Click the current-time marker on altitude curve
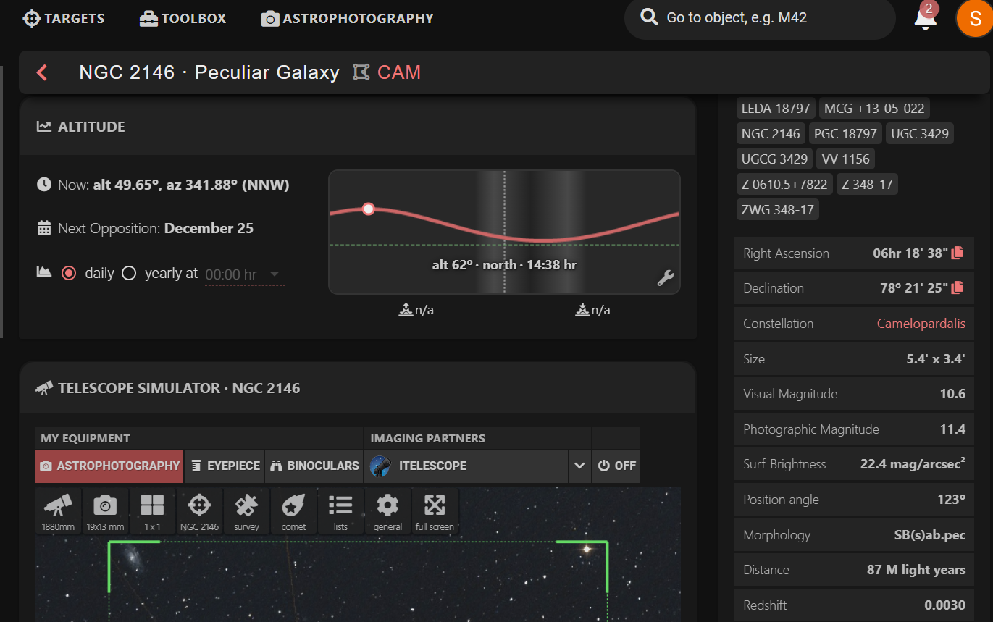 pyautogui.click(x=369, y=209)
